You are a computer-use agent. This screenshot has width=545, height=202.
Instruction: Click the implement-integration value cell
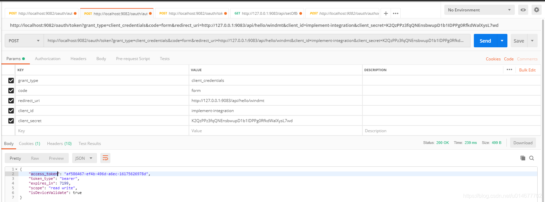276,111
